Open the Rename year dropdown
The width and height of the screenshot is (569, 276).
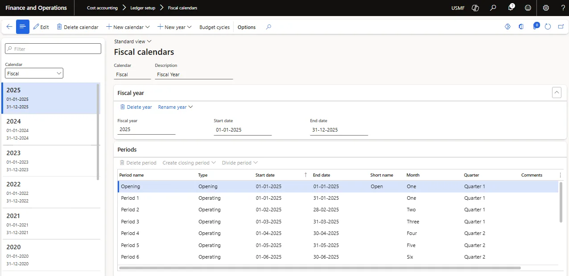pyautogui.click(x=175, y=107)
